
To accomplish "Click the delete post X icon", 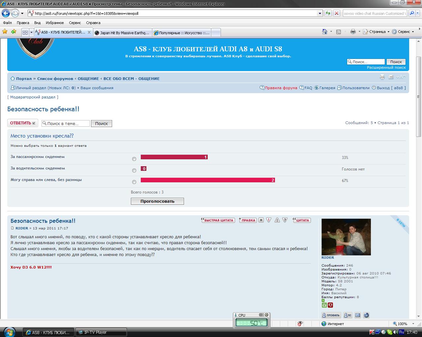I will (x=261, y=220).
